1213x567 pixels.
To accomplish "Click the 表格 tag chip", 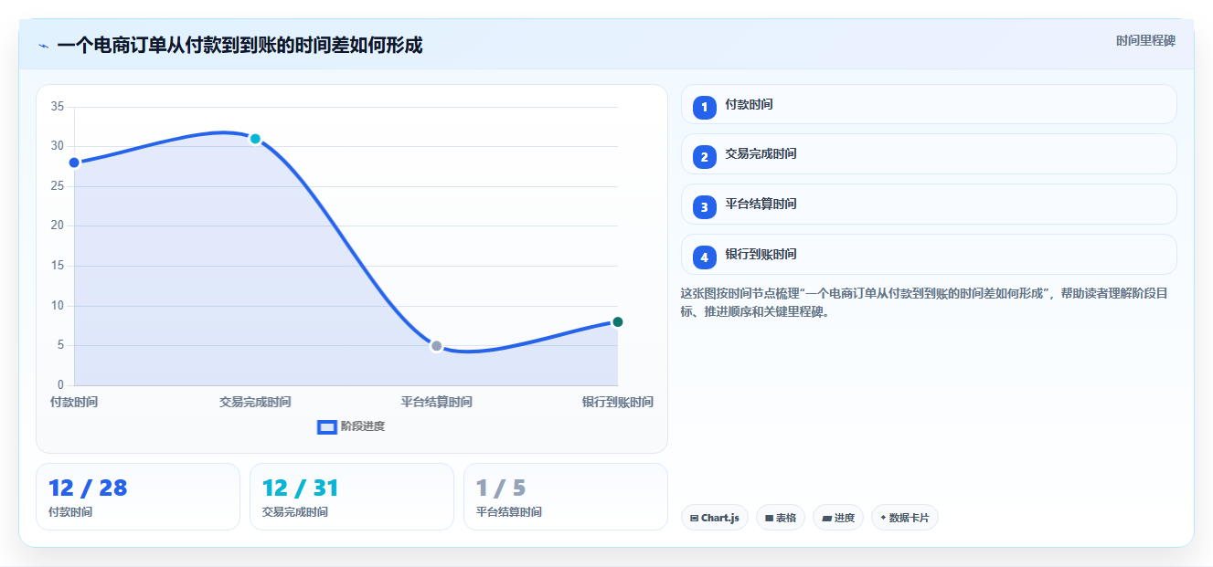I will [x=781, y=518].
